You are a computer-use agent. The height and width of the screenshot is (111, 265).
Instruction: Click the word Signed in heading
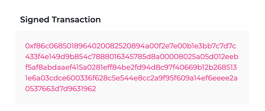(x=35, y=20)
